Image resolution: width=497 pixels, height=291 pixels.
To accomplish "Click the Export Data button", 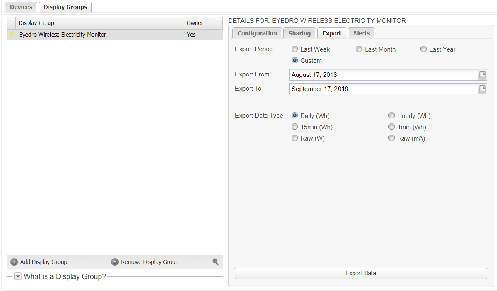I will [361, 273].
